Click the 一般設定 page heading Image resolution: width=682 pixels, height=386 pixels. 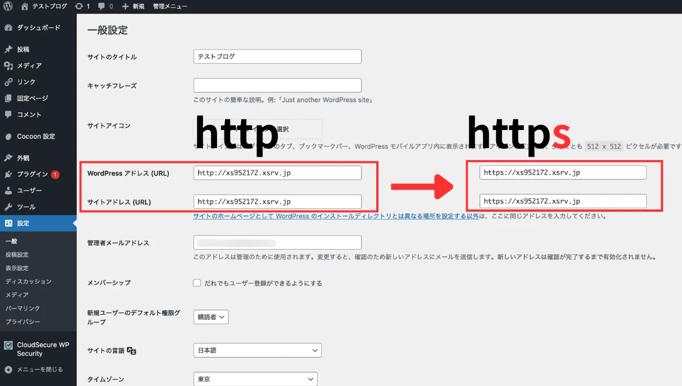107,30
